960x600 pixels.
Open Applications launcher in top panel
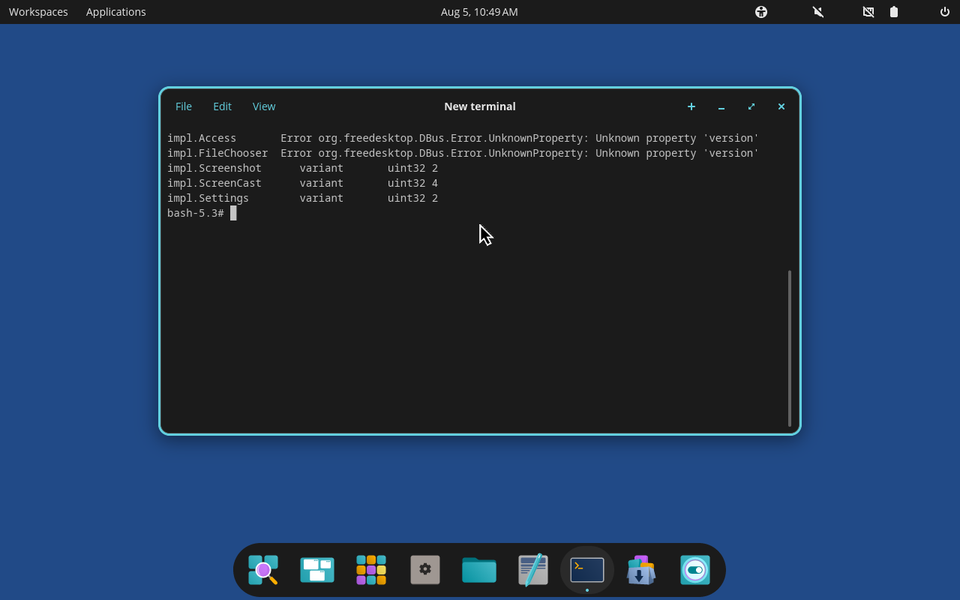click(116, 12)
